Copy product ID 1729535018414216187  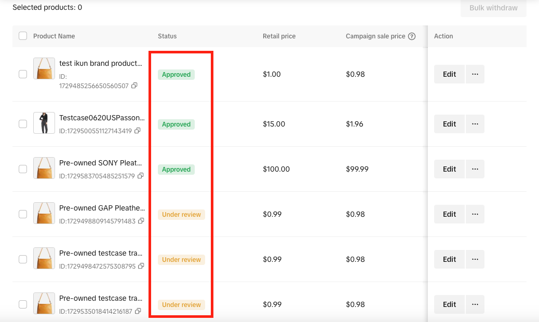click(x=138, y=312)
